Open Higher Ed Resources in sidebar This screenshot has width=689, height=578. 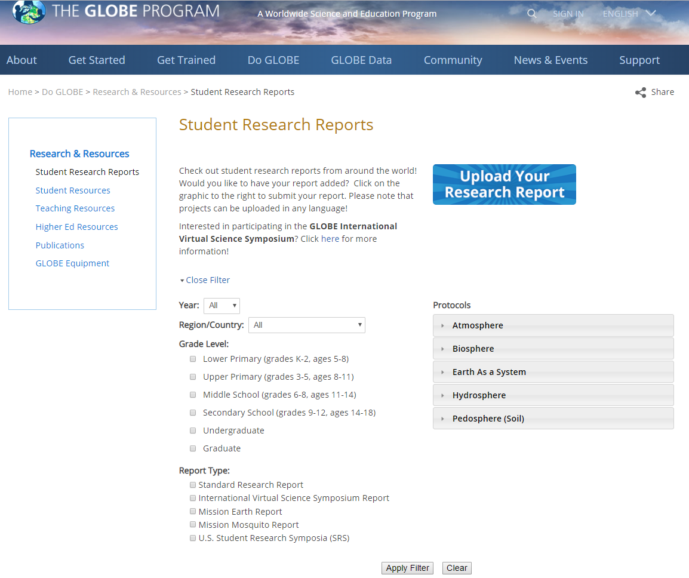(77, 227)
